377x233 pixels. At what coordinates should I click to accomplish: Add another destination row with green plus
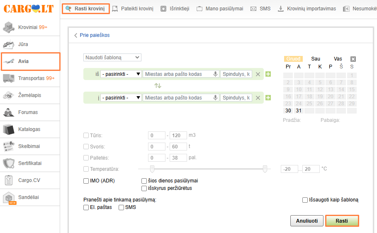coord(268,98)
